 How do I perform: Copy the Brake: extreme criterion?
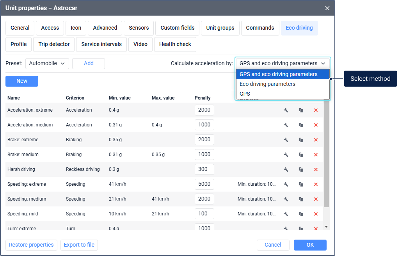pyautogui.click(x=301, y=140)
